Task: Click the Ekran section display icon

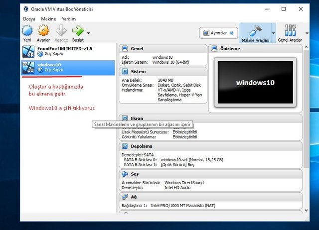Action: click(125, 118)
